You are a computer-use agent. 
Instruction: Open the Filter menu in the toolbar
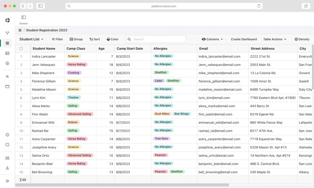tap(57, 39)
